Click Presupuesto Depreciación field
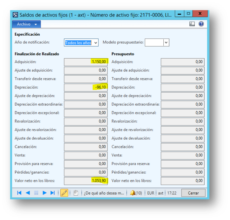Screen dimensions: 230x220 (x=183, y=87)
